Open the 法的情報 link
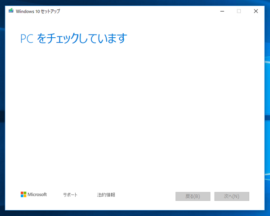 coord(106,195)
